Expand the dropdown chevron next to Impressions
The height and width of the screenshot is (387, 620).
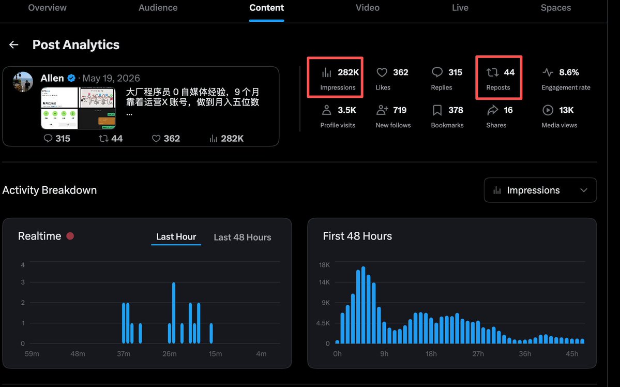click(x=584, y=190)
